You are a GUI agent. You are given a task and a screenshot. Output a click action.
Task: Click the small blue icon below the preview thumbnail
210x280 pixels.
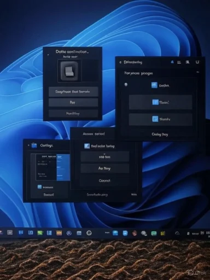[39, 187]
